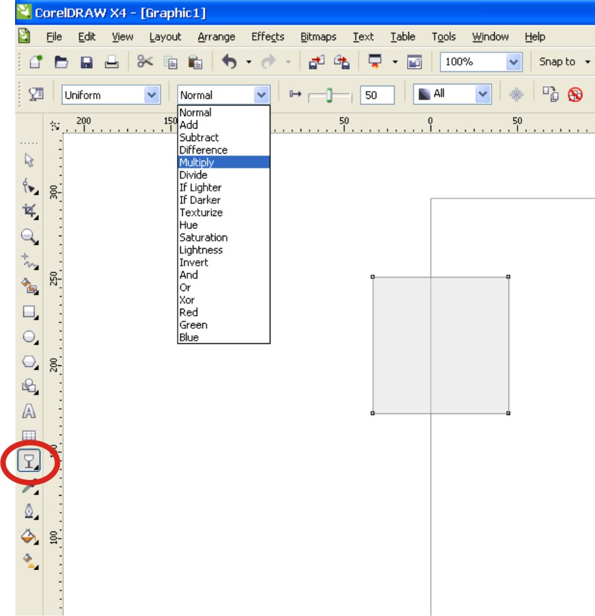Undo the last action
Image resolution: width=595 pixels, height=616 pixels.
point(229,62)
